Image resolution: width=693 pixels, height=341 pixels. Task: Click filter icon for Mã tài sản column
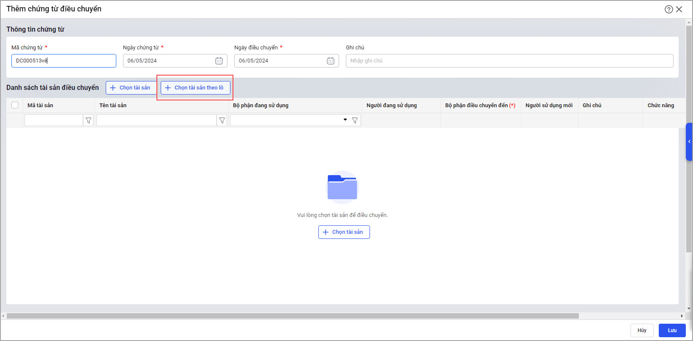(x=88, y=121)
